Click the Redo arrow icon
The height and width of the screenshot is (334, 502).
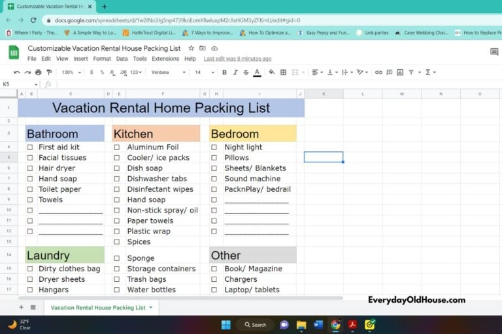pos(27,72)
